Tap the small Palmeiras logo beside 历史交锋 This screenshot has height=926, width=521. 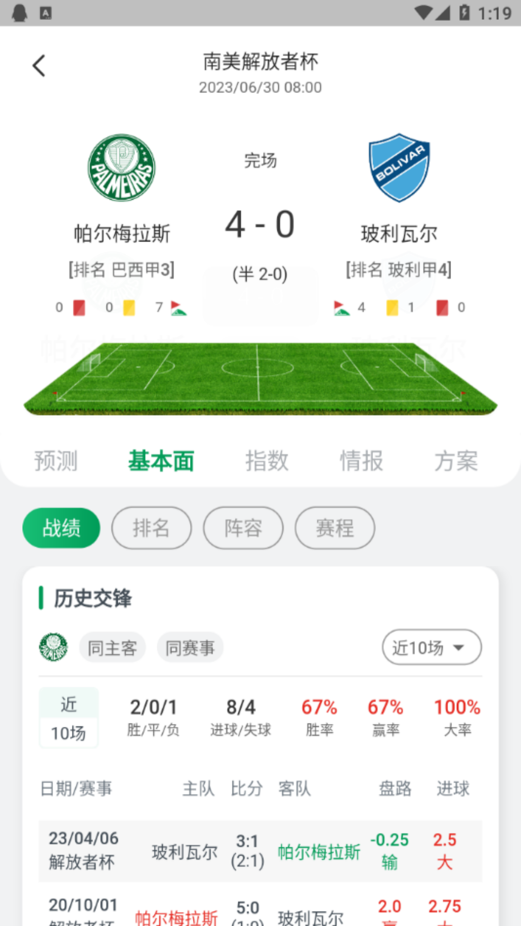(54, 648)
